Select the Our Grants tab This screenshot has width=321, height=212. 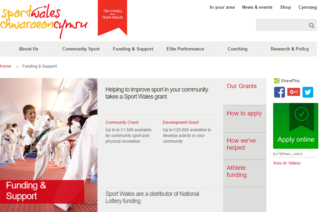coord(244,92)
